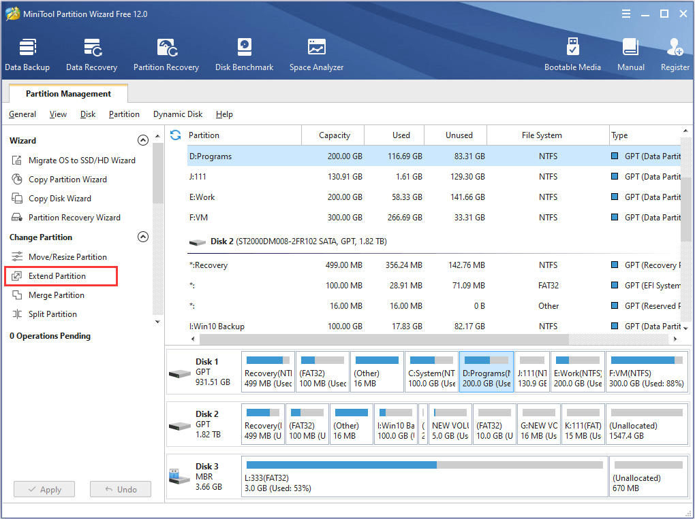Image resolution: width=695 pixels, height=519 pixels.
Task: Choose Split Partition
Action: [44, 314]
